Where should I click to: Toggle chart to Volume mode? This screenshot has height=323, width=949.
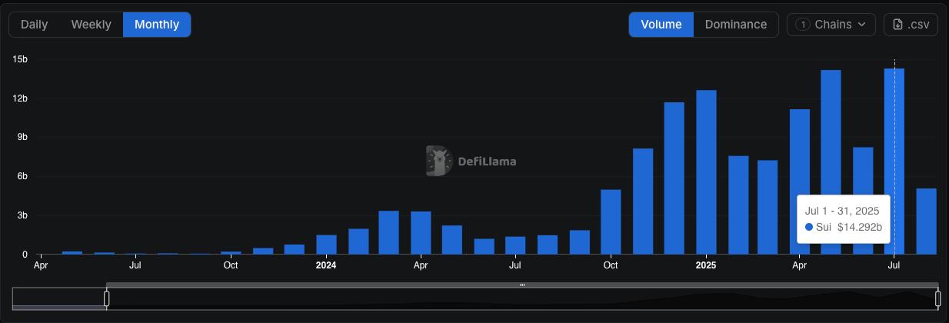click(661, 25)
